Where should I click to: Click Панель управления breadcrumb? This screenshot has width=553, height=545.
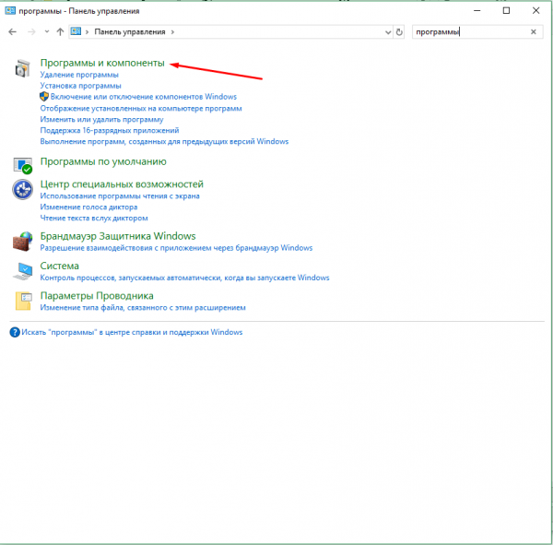(x=130, y=31)
